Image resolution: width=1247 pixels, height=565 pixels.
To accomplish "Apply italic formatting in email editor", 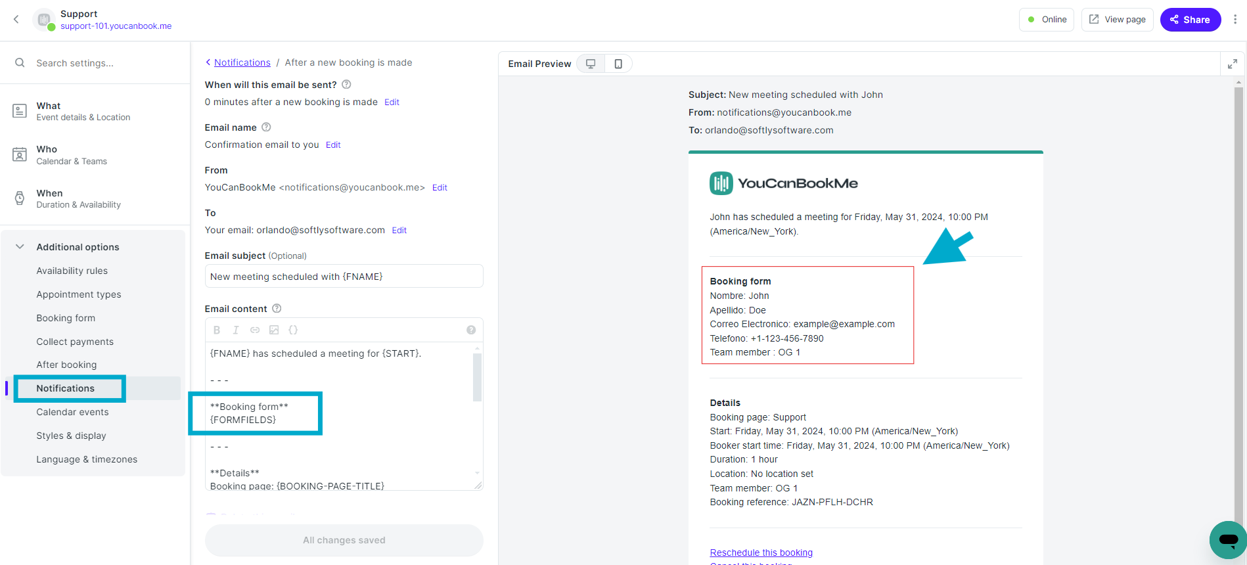I will point(236,330).
